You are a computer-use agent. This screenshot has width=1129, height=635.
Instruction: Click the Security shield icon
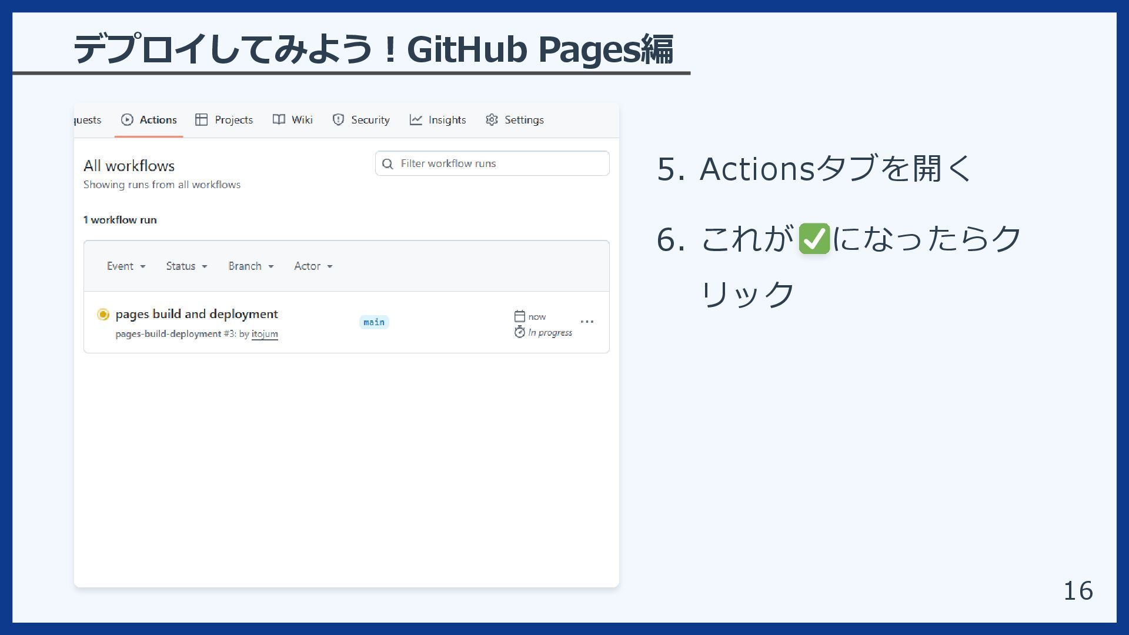pyautogui.click(x=338, y=120)
